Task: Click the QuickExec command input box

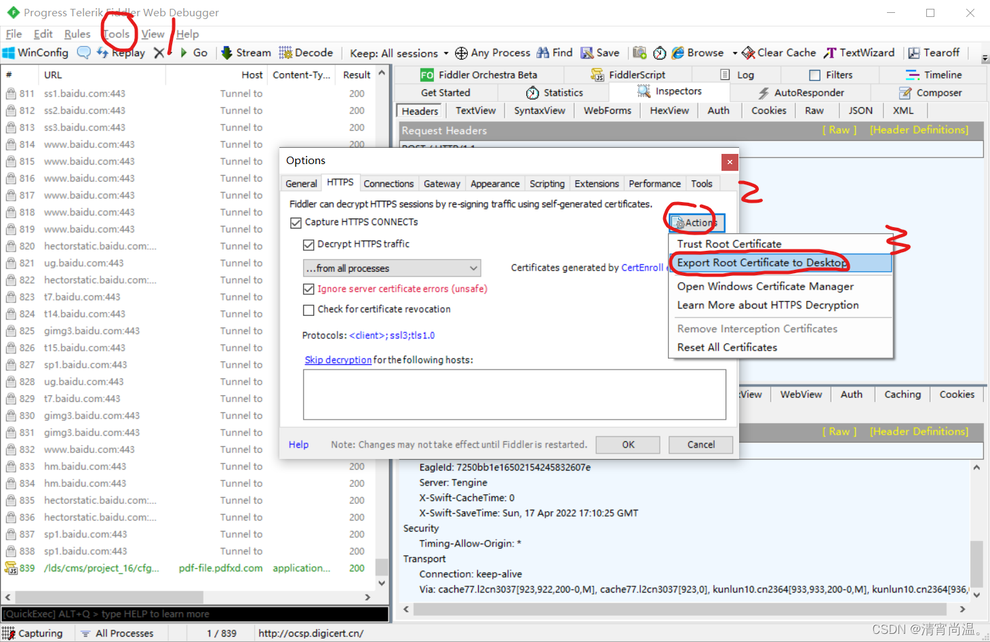Action: (x=195, y=614)
